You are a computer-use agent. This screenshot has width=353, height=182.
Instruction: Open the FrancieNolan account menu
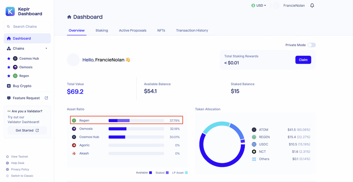click(294, 6)
